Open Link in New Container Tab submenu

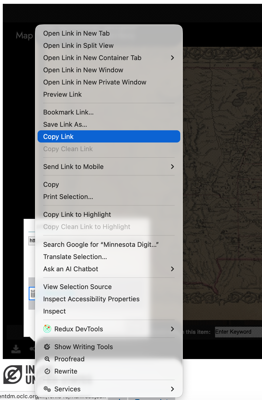tap(109, 58)
